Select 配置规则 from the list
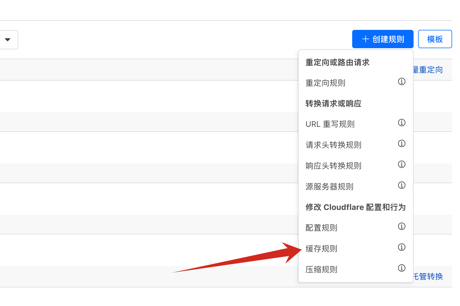 (x=321, y=228)
